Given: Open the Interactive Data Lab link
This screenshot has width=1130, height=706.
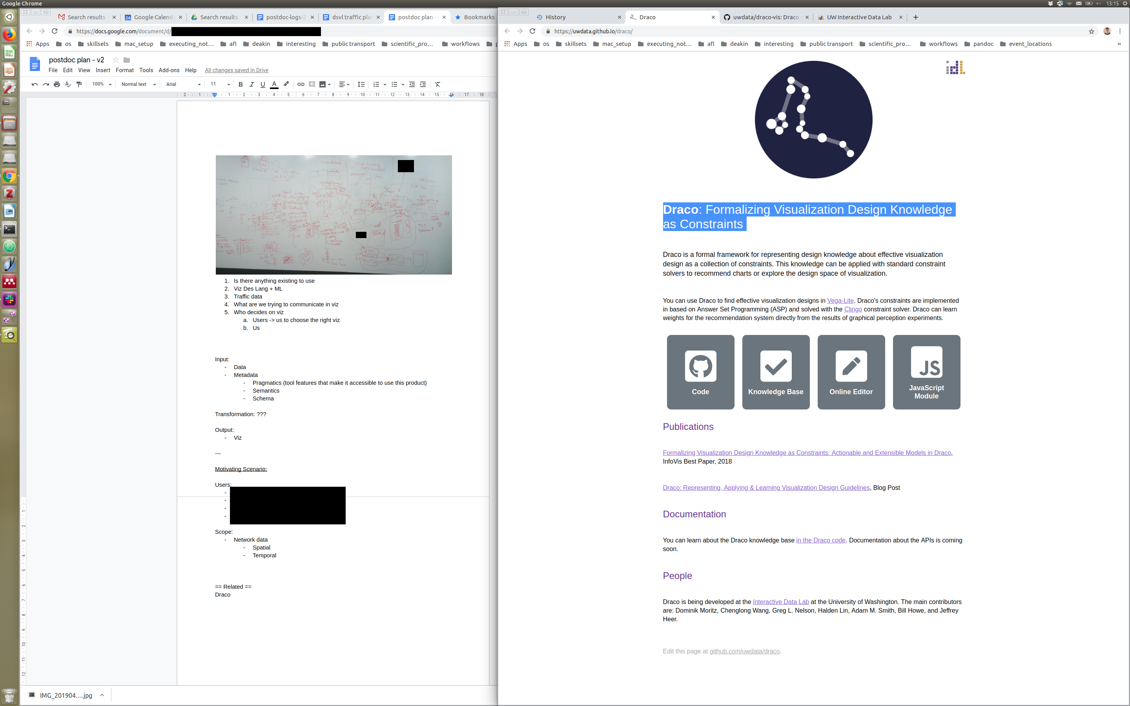Looking at the screenshot, I should click(x=780, y=602).
